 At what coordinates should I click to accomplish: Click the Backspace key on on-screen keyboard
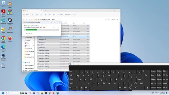coord(146,72)
